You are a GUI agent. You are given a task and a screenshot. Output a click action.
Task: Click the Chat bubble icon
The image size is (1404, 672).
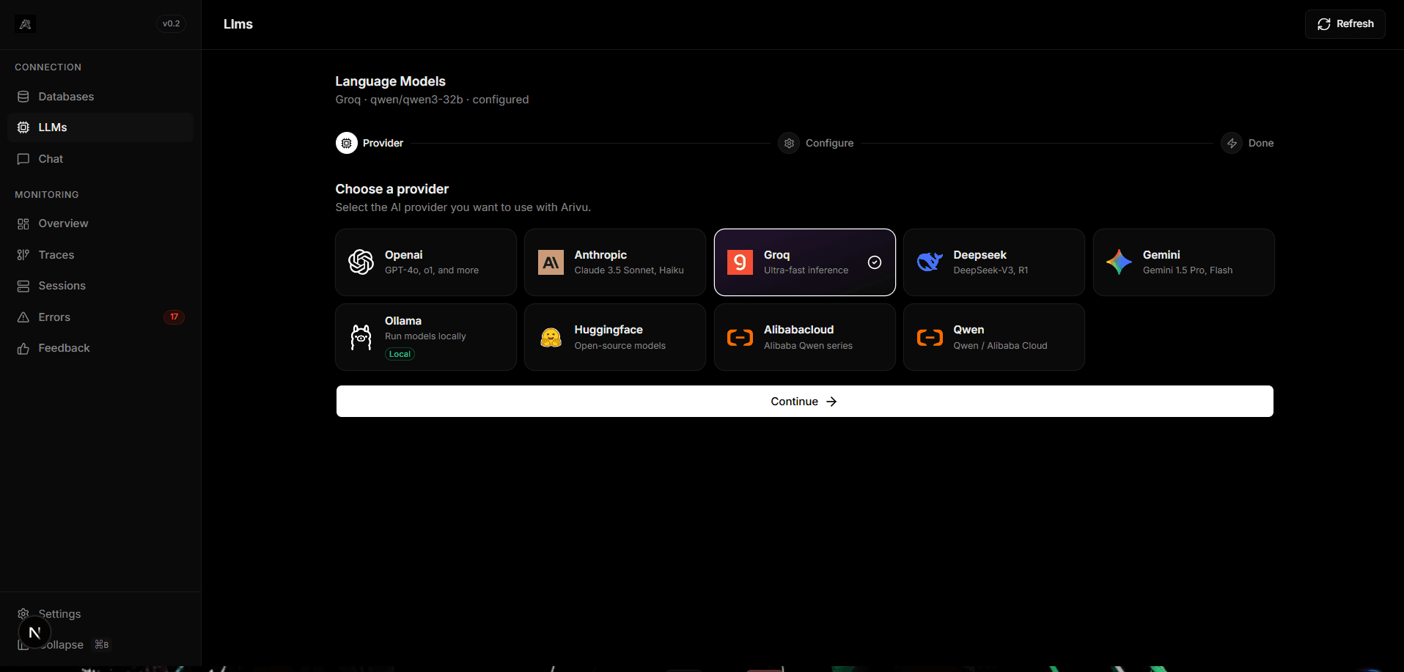click(x=23, y=159)
